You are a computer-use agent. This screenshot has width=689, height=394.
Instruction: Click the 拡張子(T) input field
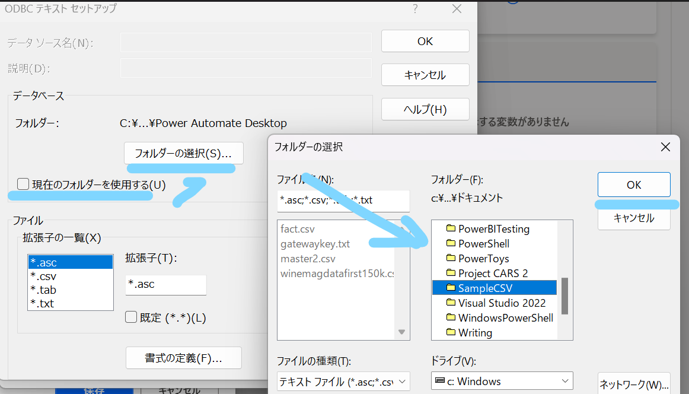click(165, 285)
